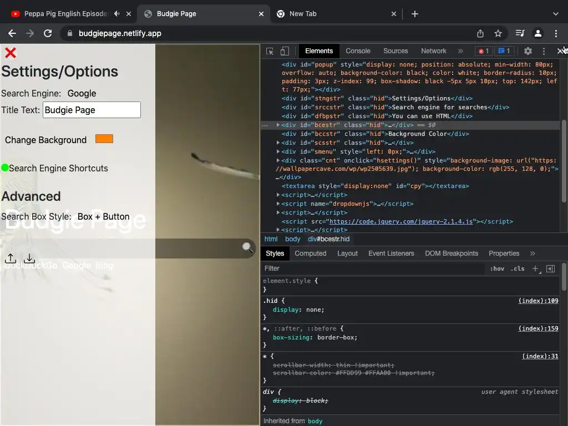Screen dimensions: 568x426
Task: Click the Title Text input field
Action: click(92, 110)
